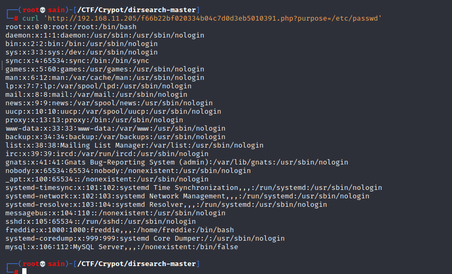Click the top prompt's dirsearch-master directory path
452x274 pixels.
coord(138,10)
